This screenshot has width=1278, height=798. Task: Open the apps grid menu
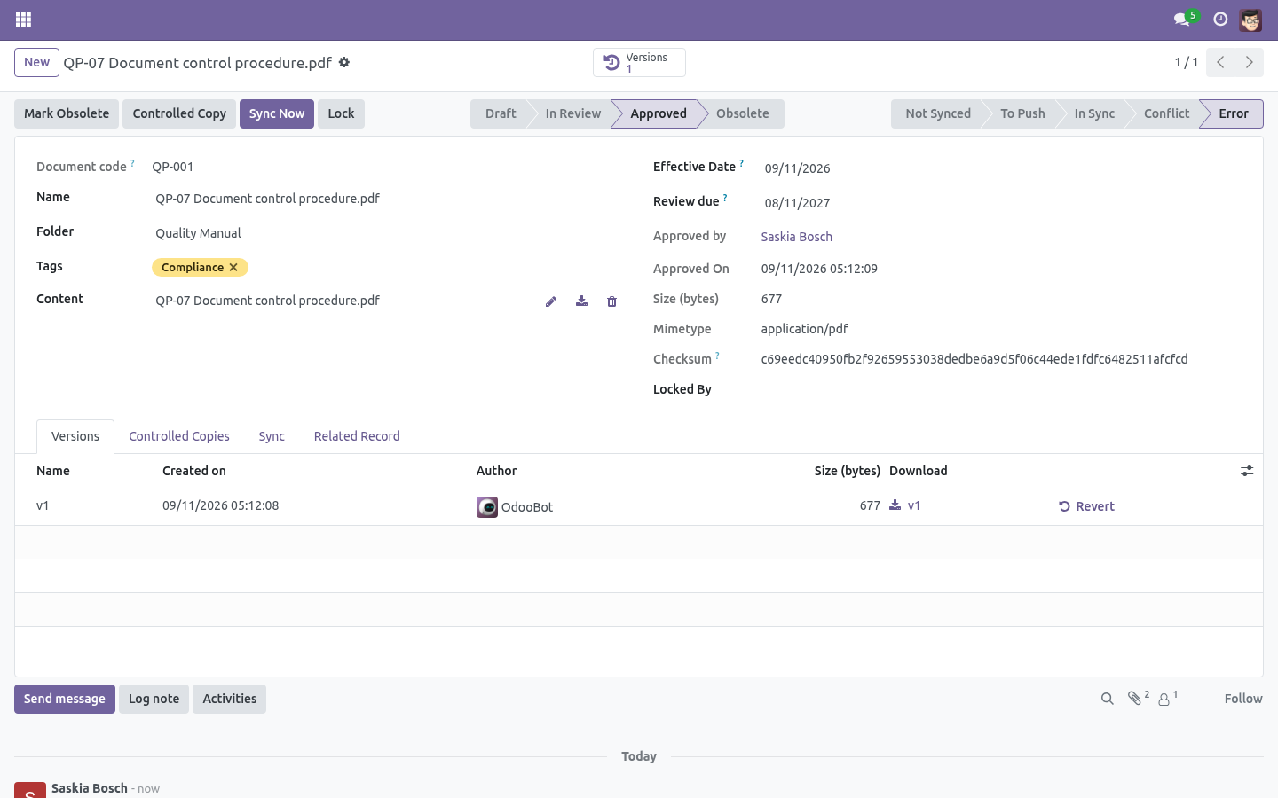(24, 20)
